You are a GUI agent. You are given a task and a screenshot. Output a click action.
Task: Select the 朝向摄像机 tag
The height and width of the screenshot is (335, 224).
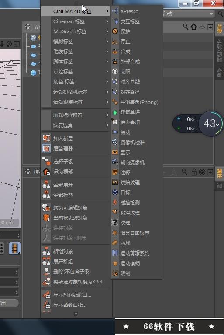tap(136, 162)
